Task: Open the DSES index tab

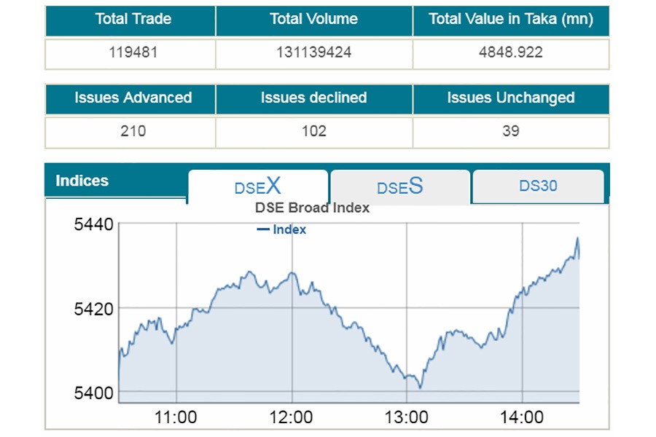Action: click(x=399, y=186)
